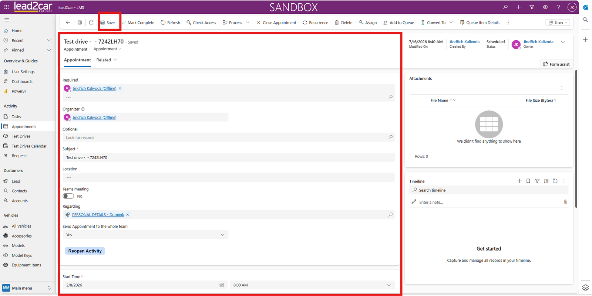Screen dimensions: 592x296
Task: Click the Save button
Action: (108, 23)
